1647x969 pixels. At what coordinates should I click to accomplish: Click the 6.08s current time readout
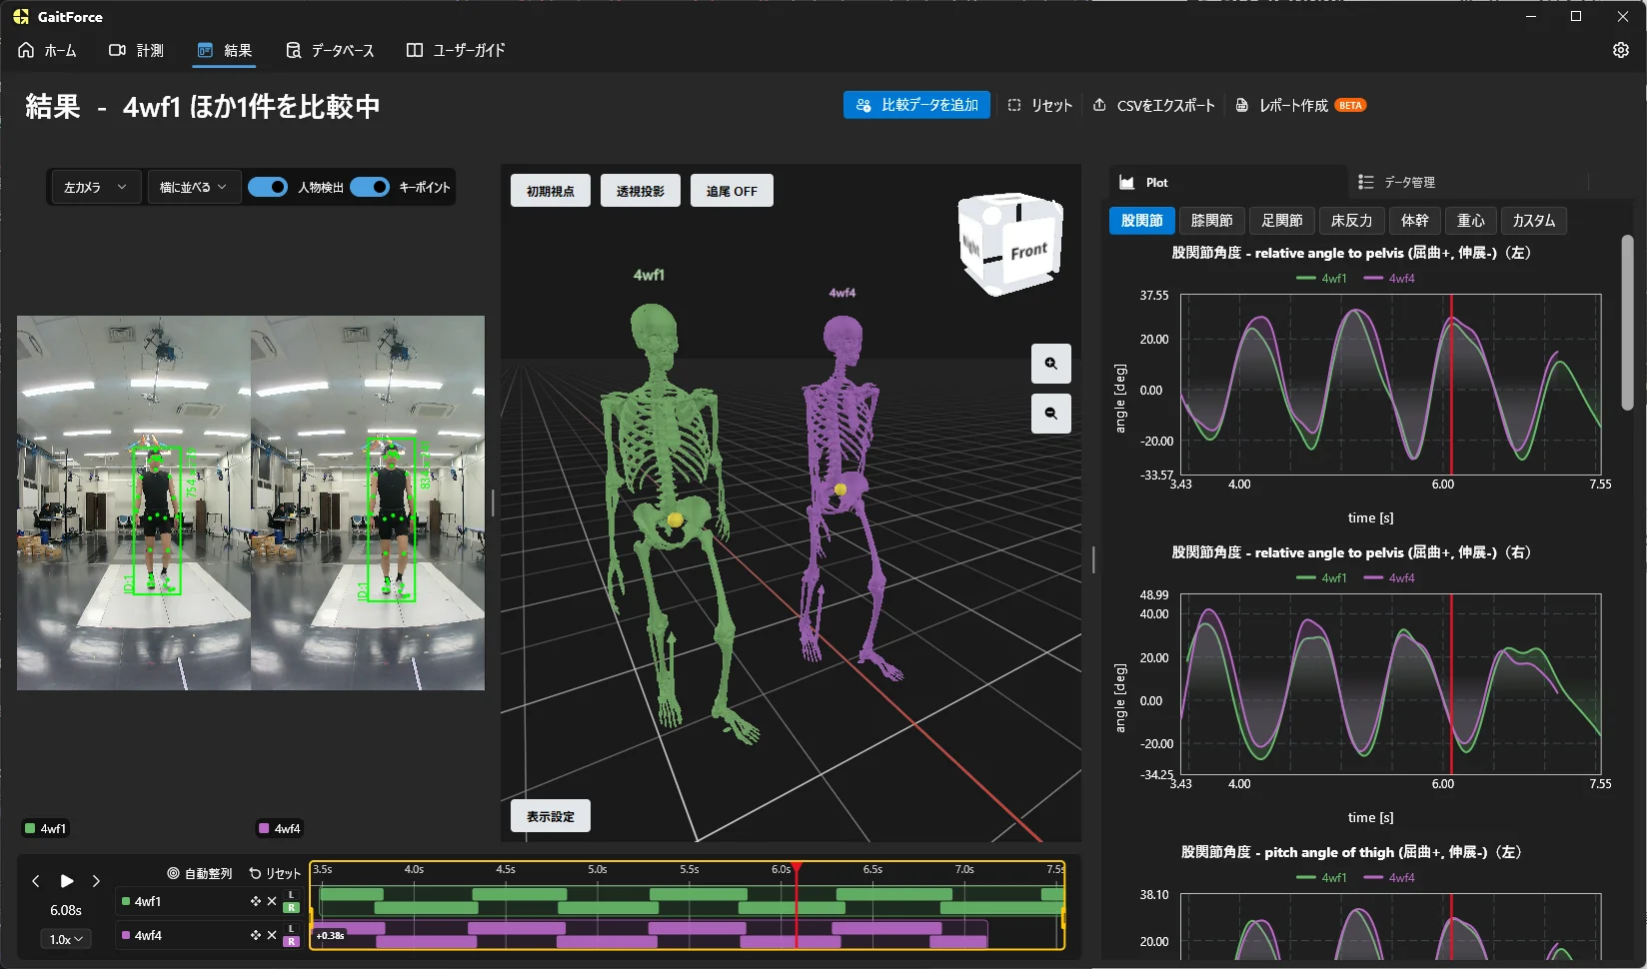pos(66,910)
